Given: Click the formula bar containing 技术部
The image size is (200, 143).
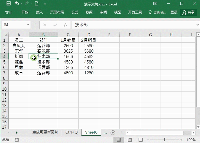Looking at the screenshot, I should pos(134,25).
